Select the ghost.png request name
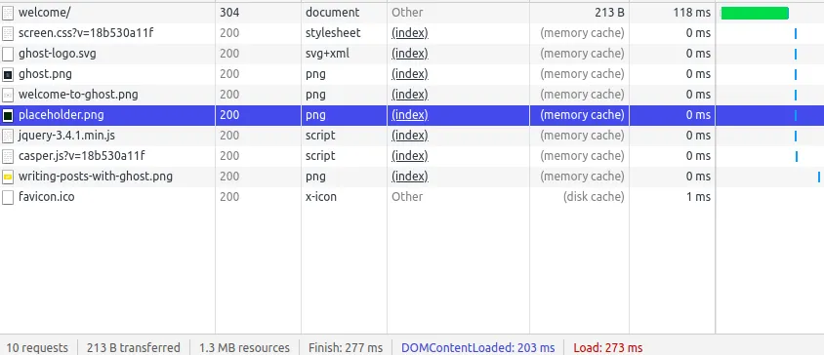 click(45, 74)
